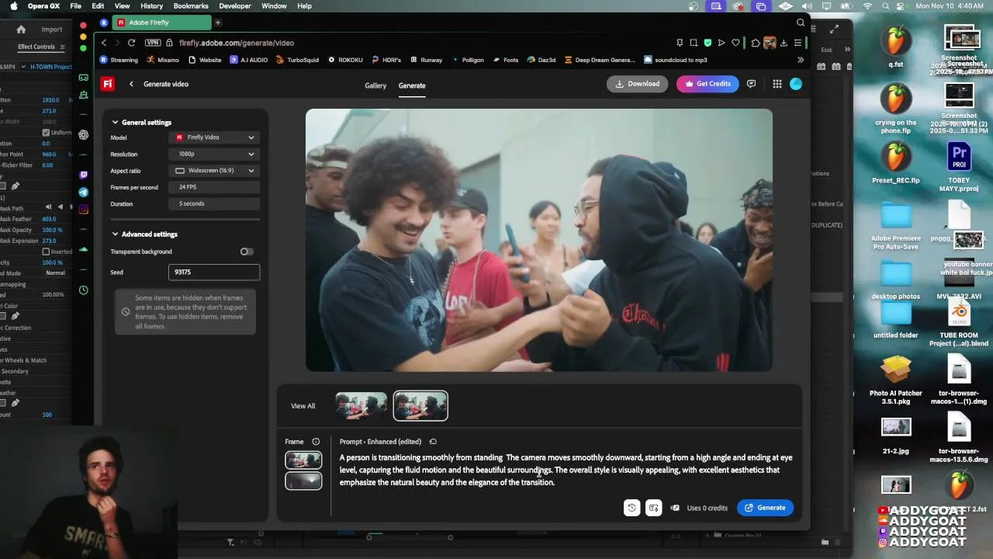Screen dimensions: 993x559
Task: Click the Opera search tabs magnifier icon
Action: [x=801, y=23]
